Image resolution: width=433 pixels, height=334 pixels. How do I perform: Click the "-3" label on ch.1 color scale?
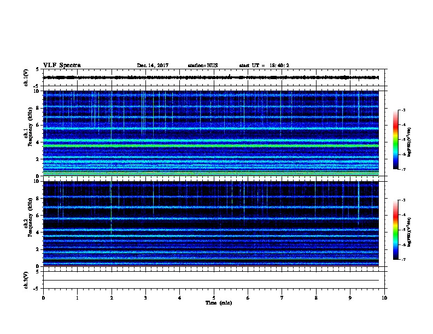tap(403, 110)
